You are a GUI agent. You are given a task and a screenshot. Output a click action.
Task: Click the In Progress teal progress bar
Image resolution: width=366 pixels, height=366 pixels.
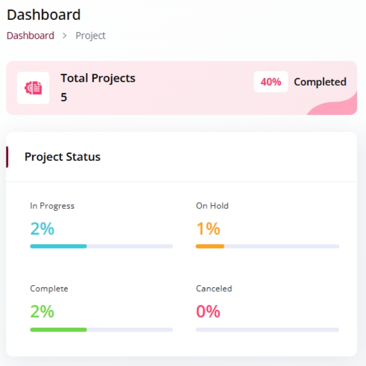[102, 247]
